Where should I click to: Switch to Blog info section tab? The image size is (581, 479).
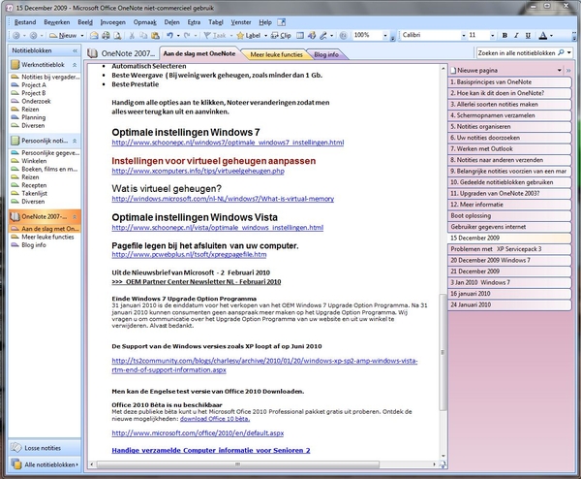(x=326, y=54)
